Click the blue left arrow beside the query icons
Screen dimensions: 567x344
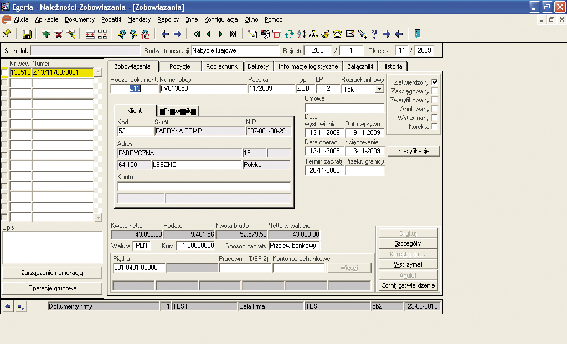(165, 34)
